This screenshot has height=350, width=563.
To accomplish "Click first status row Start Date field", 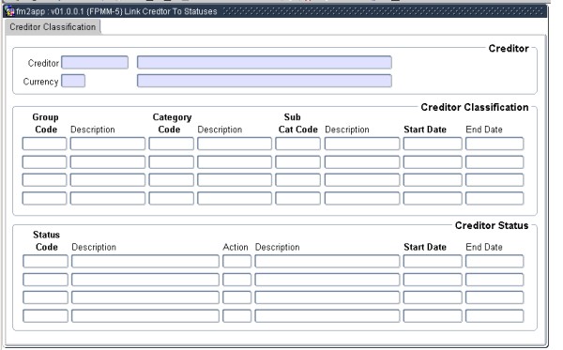I will point(433,262).
